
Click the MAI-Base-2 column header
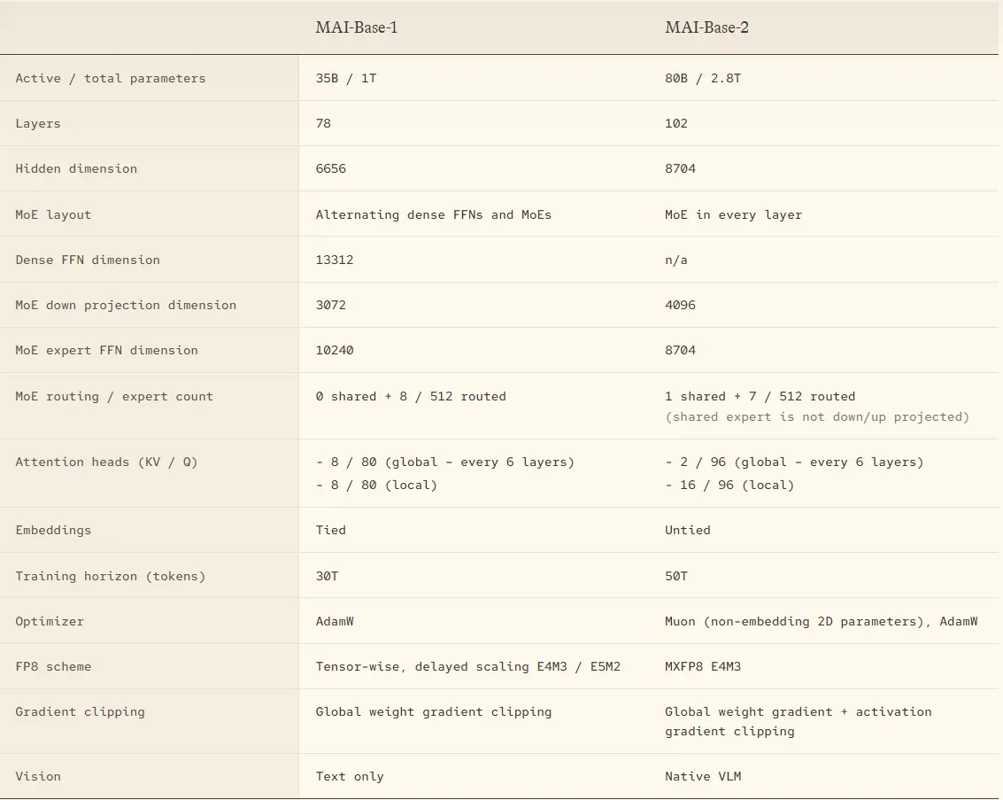click(x=706, y=27)
